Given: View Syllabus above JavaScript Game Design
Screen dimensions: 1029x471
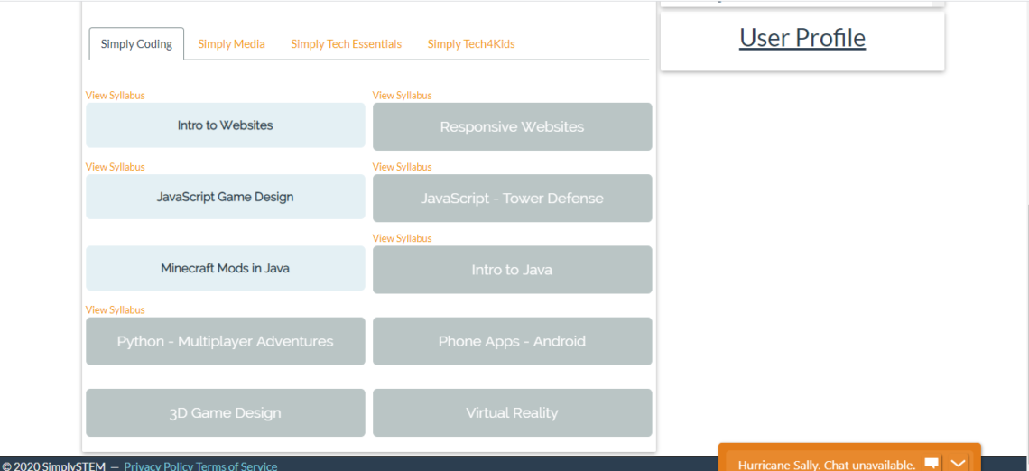Looking at the screenshot, I should 116,167.
